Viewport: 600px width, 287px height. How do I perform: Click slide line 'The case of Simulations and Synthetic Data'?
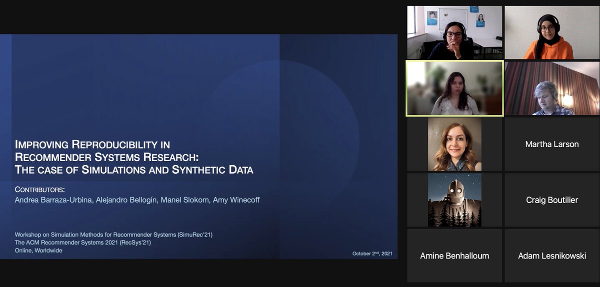coord(134,170)
